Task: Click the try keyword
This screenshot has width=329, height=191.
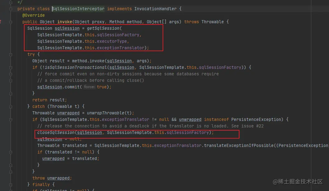Action: click(31, 54)
